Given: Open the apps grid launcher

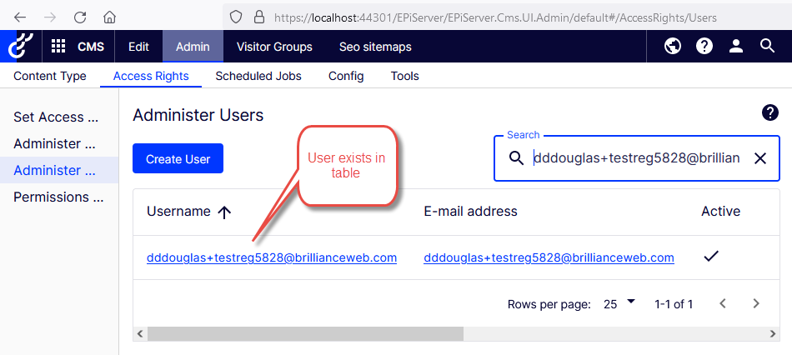Looking at the screenshot, I should 58,47.
